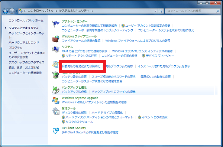Select 時計、言語、および地域 in sidebar
Image resolution: width=223 pixels, height=147 pixels.
(x=24, y=68)
